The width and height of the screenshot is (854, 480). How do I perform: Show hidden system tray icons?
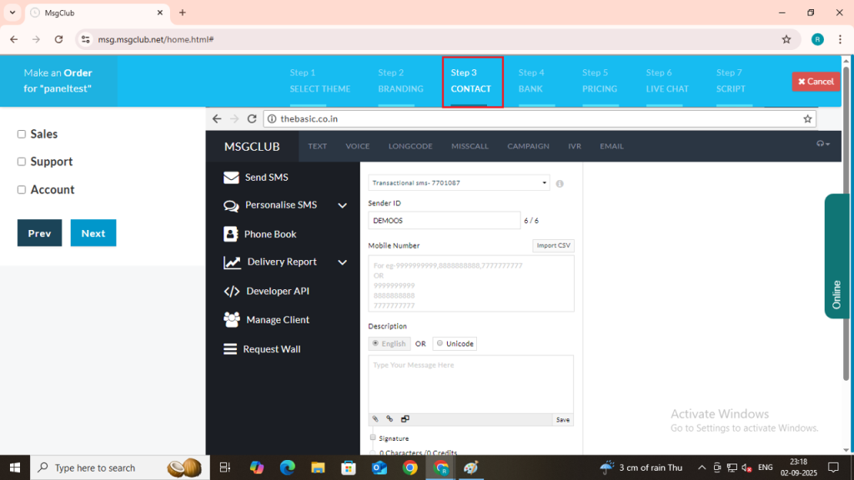[x=701, y=467]
